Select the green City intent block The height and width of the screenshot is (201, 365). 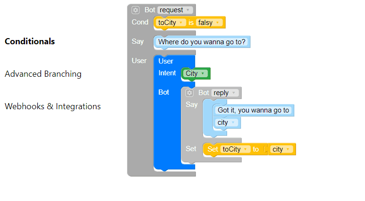pos(196,74)
